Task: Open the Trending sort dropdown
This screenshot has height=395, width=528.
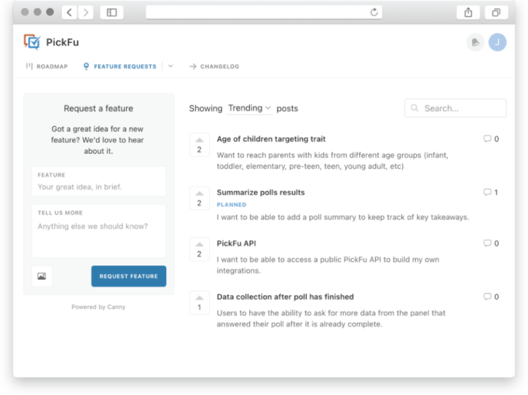Action: pos(250,108)
